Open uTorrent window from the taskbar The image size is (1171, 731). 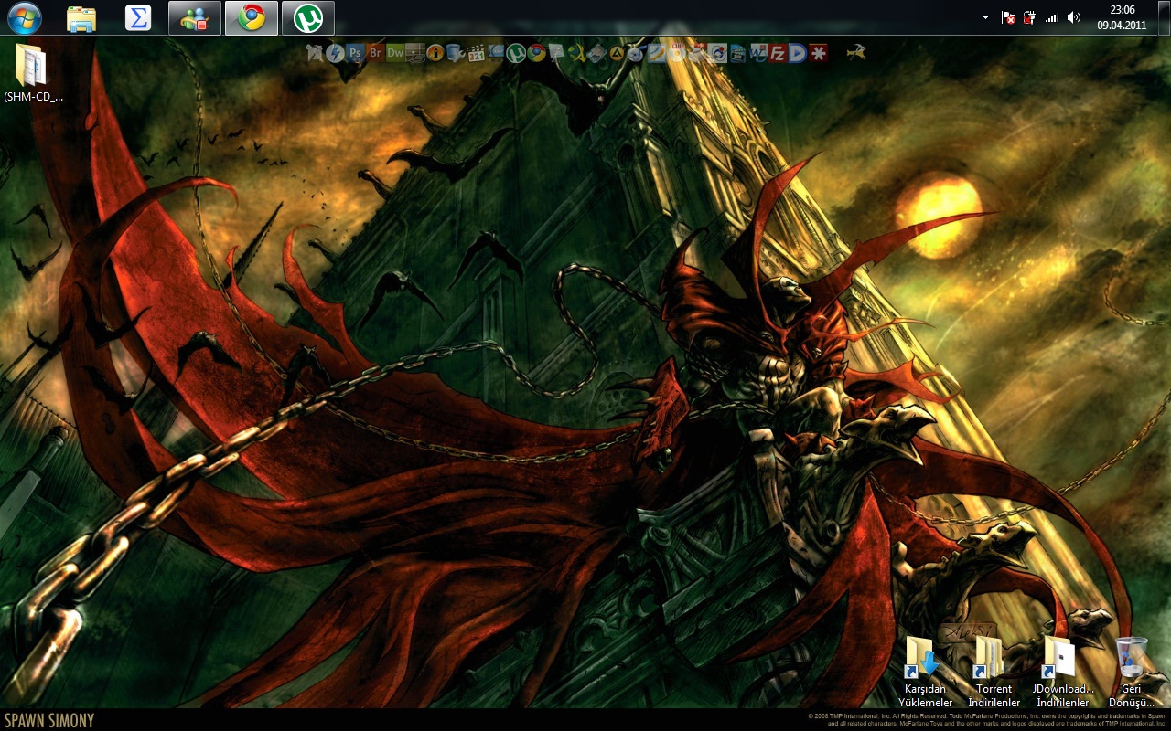[x=308, y=18]
